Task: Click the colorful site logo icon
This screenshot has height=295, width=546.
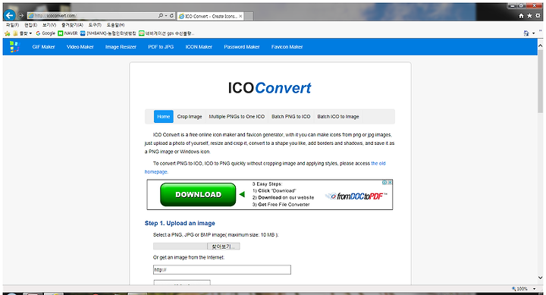Action: (x=14, y=47)
